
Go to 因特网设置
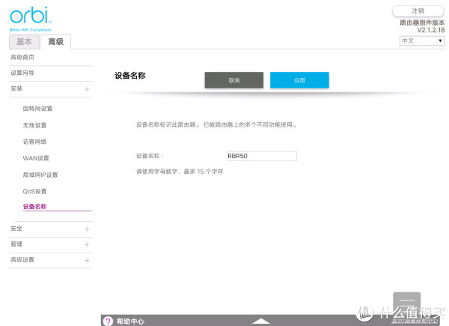coord(37,109)
